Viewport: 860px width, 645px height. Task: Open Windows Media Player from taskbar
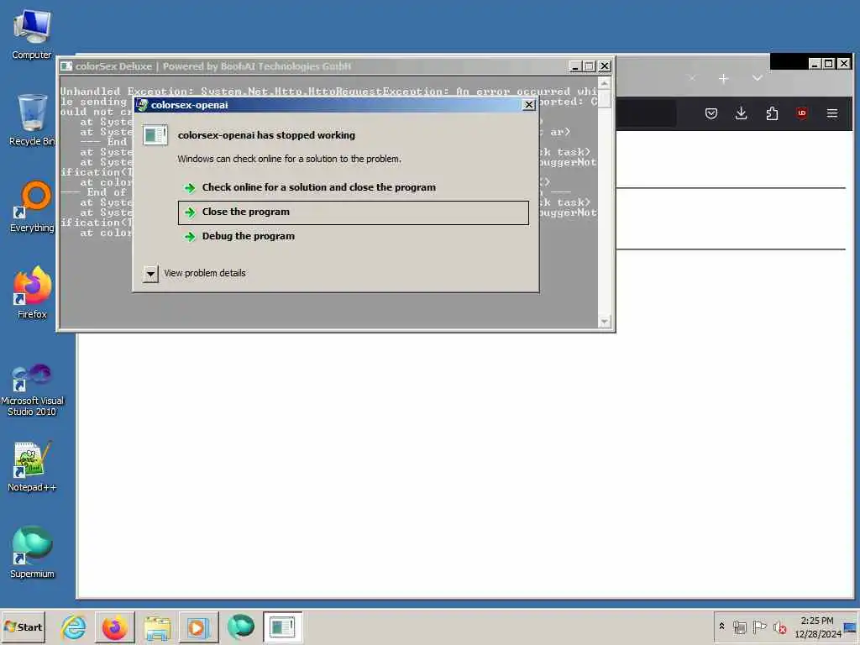click(x=198, y=627)
